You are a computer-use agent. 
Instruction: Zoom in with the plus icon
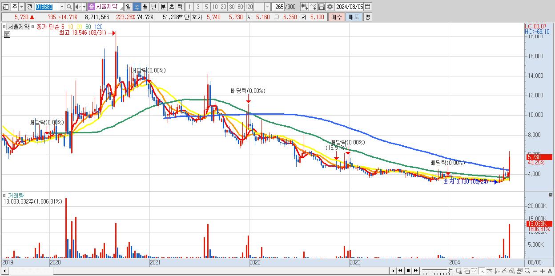coord(542,271)
